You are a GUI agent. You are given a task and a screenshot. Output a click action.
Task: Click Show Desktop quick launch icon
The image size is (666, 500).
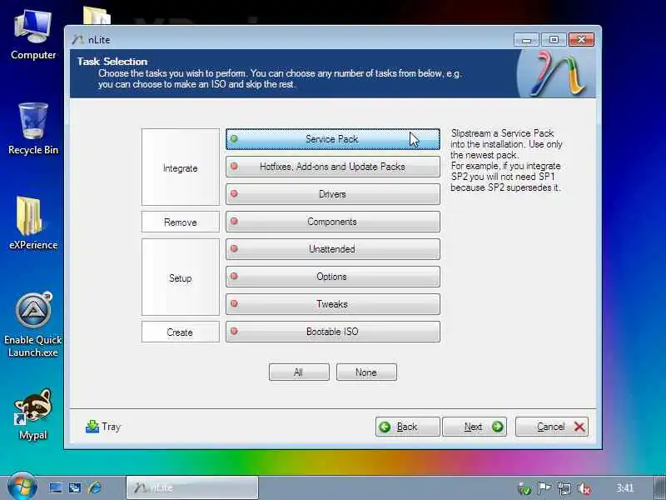pyautogui.click(x=56, y=487)
